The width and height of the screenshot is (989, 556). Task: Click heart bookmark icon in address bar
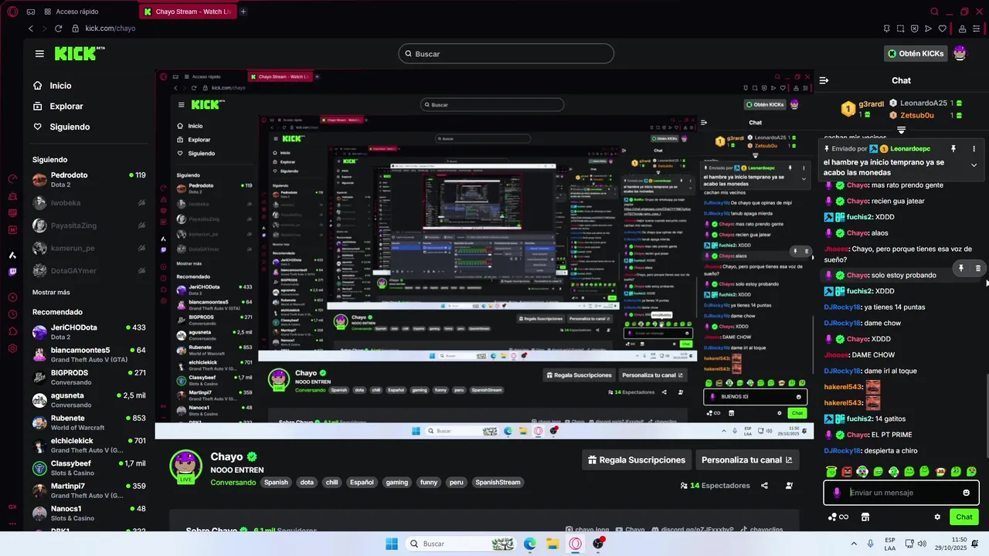coord(942,29)
